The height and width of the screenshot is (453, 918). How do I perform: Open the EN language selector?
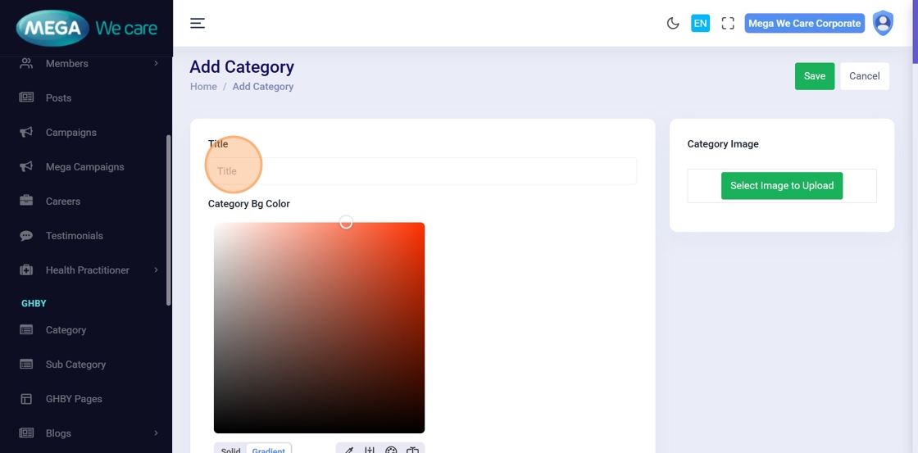pyautogui.click(x=700, y=23)
